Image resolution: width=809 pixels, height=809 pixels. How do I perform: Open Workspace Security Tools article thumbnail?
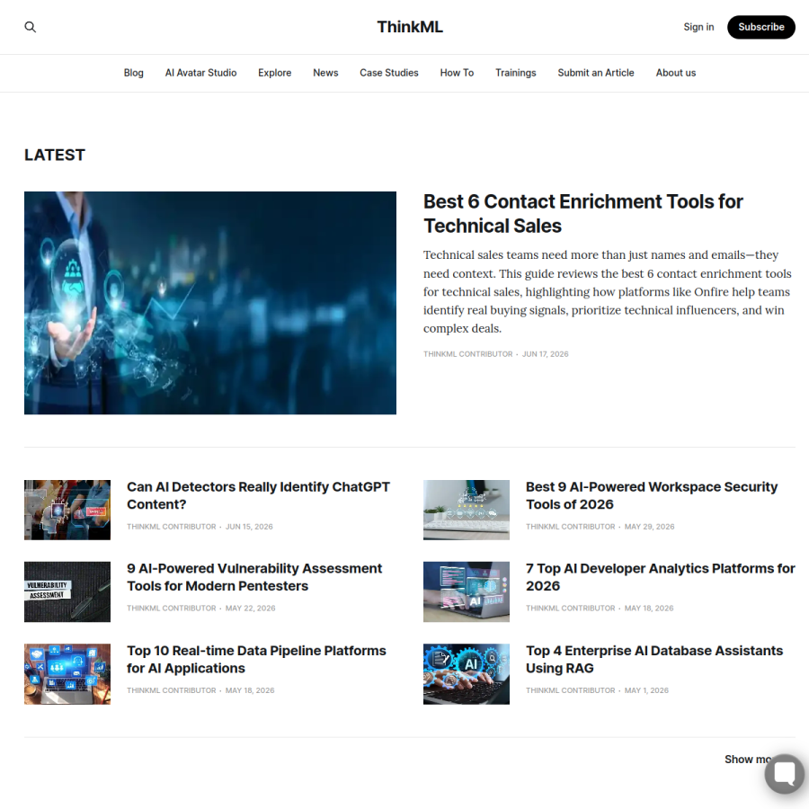click(x=466, y=510)
